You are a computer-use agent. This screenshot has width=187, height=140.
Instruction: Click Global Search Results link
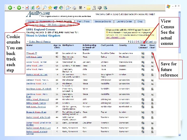40,41
